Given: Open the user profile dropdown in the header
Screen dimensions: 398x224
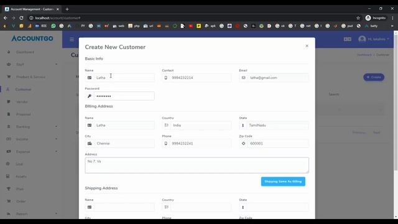Looking at the screenshot, I should pyautogui.click(x=374, y=39).
